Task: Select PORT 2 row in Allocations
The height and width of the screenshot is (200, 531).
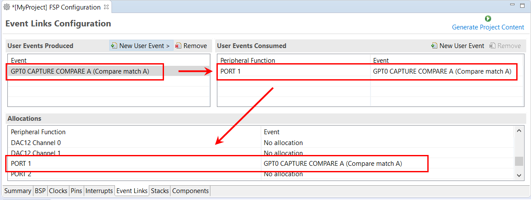Action: coord(261,174)
